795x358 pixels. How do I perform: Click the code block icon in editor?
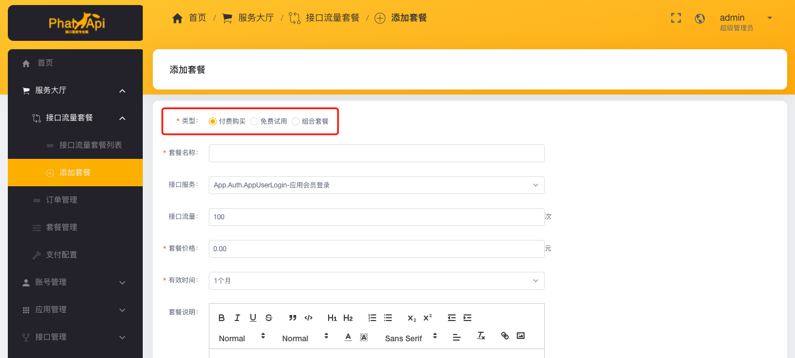pyautogui.click(x=308, y=318)
